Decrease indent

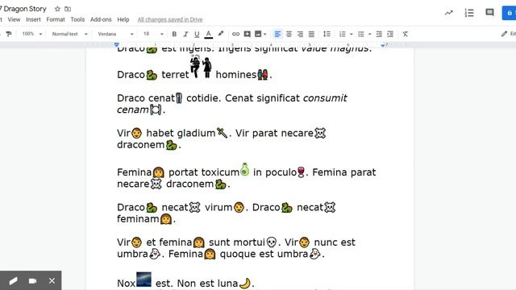click(379, 34)
